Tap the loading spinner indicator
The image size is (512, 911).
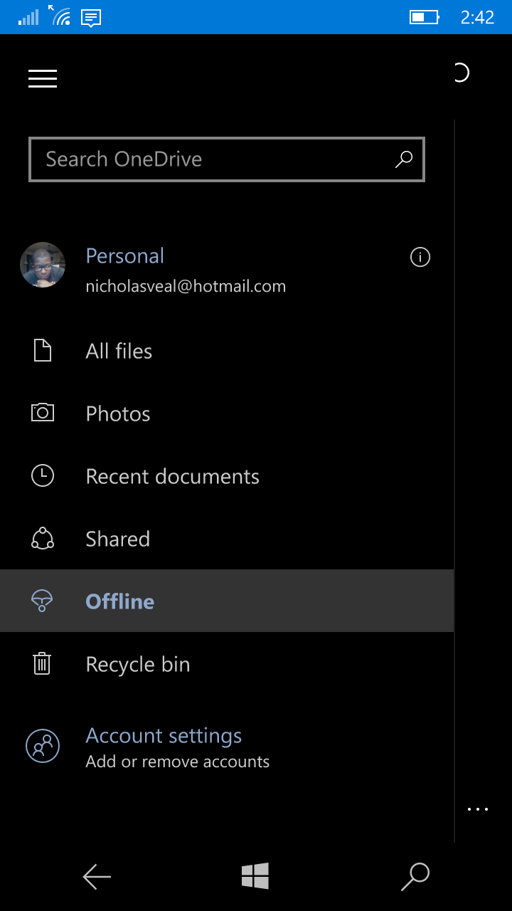[461, 73]
